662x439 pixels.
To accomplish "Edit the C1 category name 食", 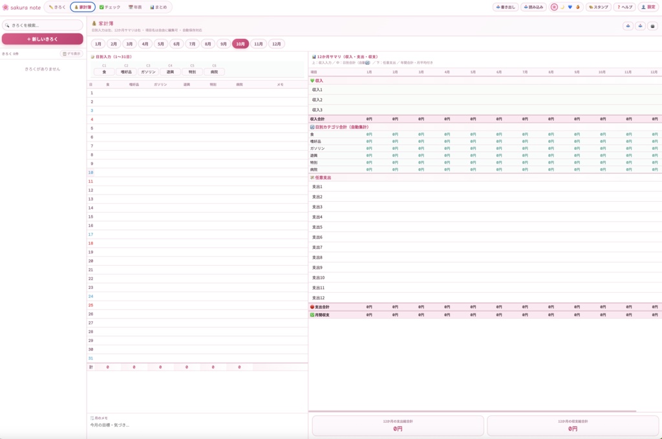I will click(x=104, y=72).
